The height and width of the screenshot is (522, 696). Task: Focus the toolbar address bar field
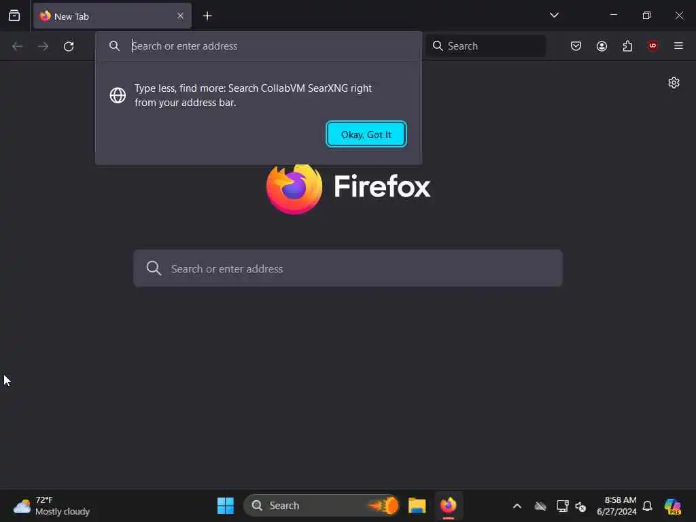click(x=259, y=46)
